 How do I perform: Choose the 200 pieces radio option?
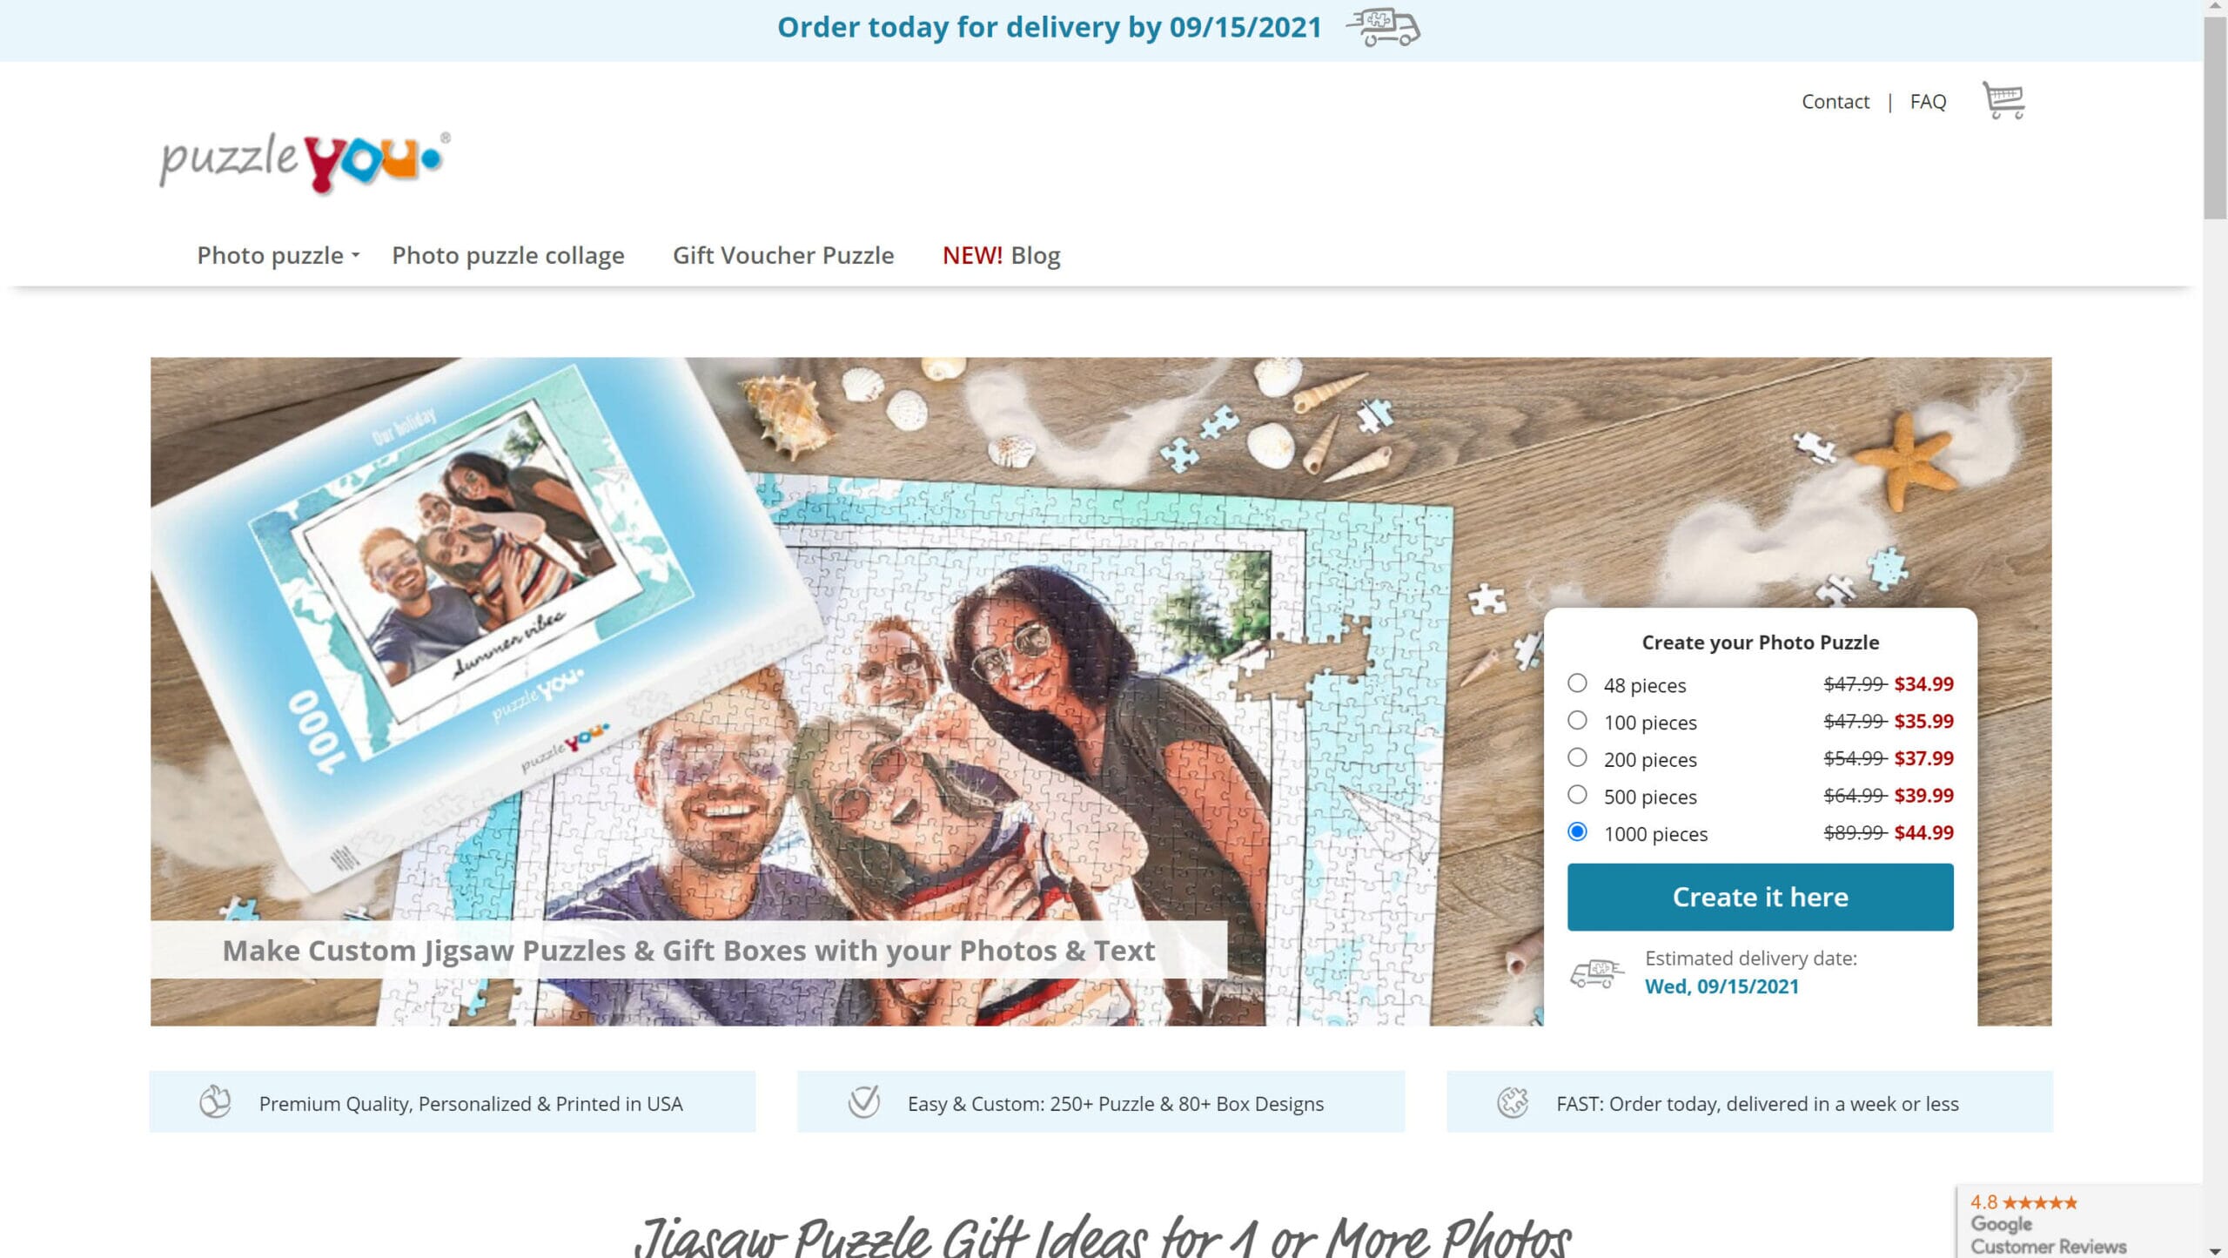click(x=1577, y=757)
